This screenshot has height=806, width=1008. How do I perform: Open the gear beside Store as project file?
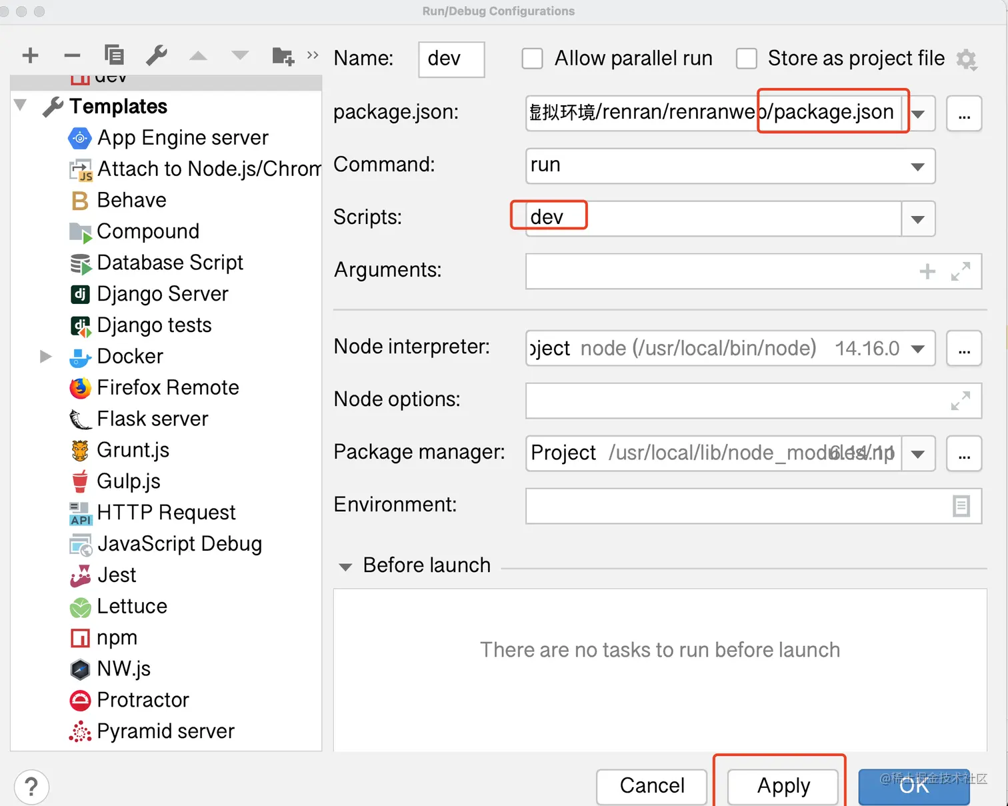click(967, 59)
